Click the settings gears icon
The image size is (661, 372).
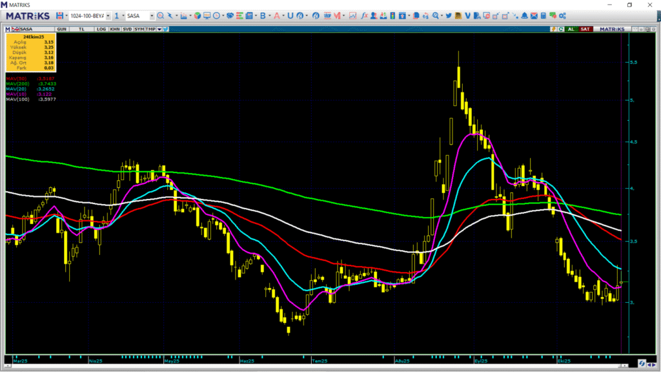point(562,15)
